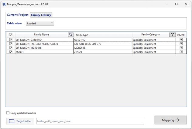Click the Mapping arrow button

pyautogui.click(x=171, y=120)
